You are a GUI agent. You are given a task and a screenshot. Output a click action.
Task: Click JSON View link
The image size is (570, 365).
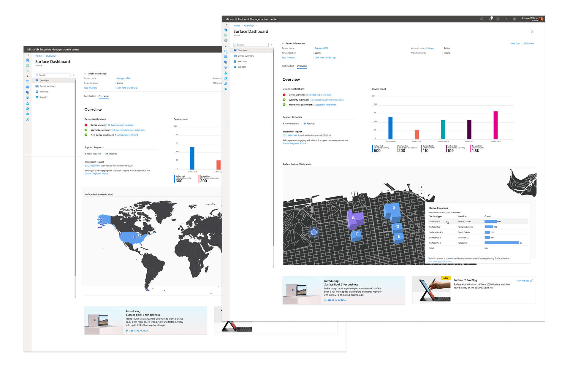[x=528, y=43]
